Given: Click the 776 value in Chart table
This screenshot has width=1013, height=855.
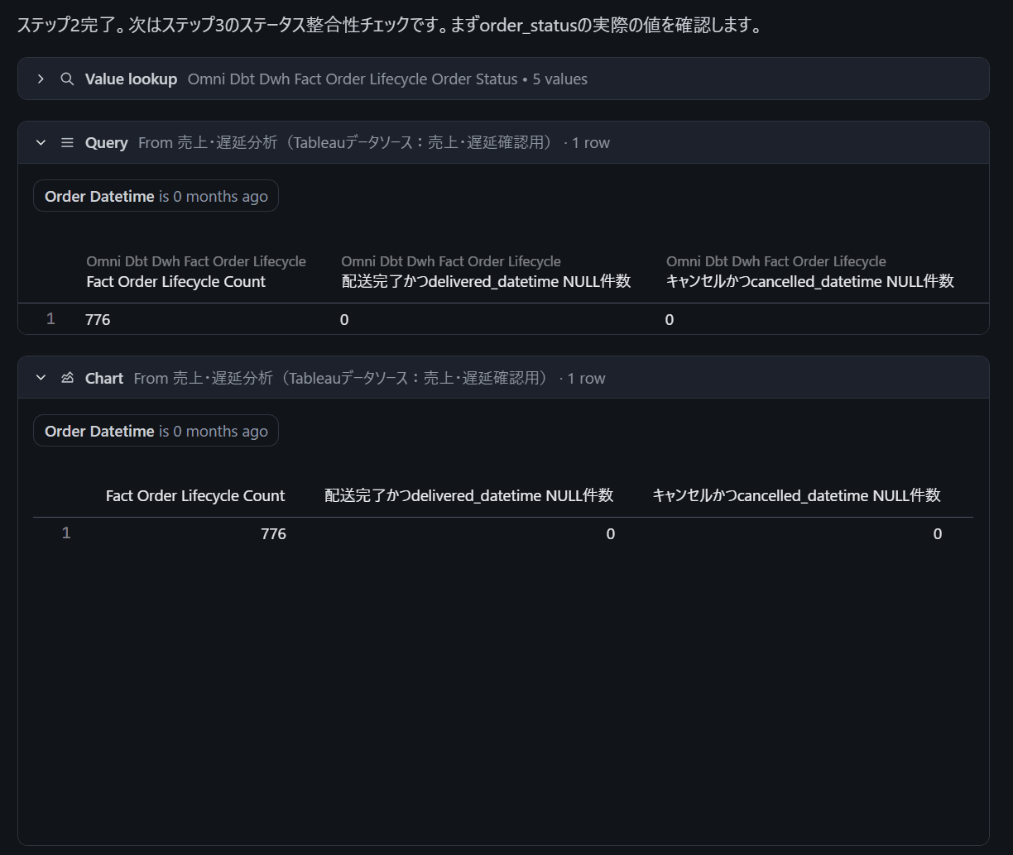Looking at the screenshot, I should tap(273, 534).
